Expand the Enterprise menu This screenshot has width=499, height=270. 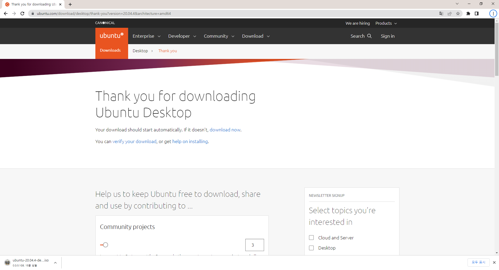pos(147,36)
